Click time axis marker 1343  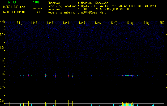[x=50, y=23]
